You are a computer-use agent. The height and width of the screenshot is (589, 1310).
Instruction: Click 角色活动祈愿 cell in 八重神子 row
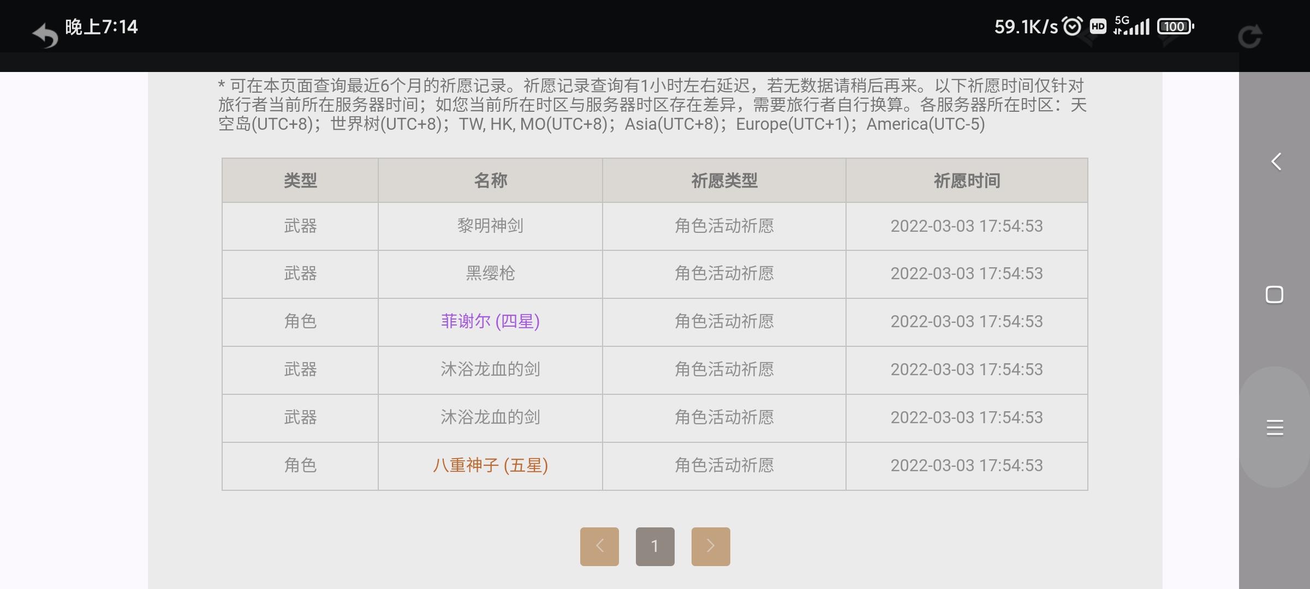(724, 465)
